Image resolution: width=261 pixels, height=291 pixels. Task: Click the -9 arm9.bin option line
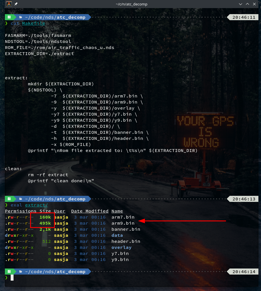(97, 102)
